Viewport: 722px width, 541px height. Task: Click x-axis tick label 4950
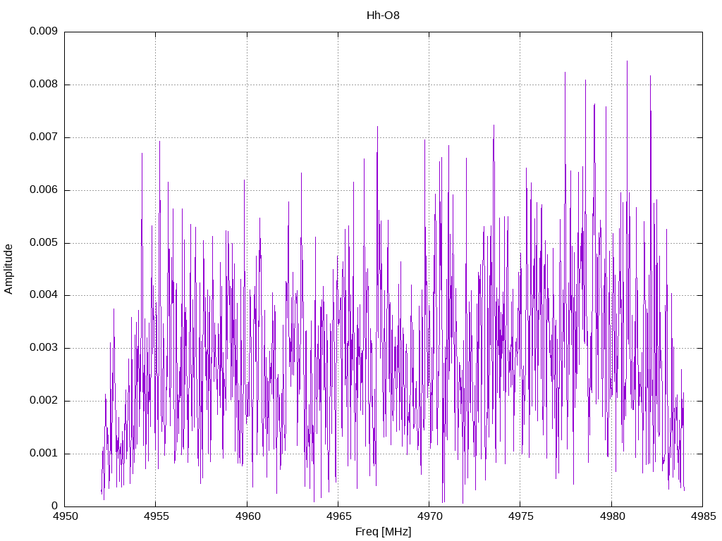pyautogui.click(x=65, y=516)
